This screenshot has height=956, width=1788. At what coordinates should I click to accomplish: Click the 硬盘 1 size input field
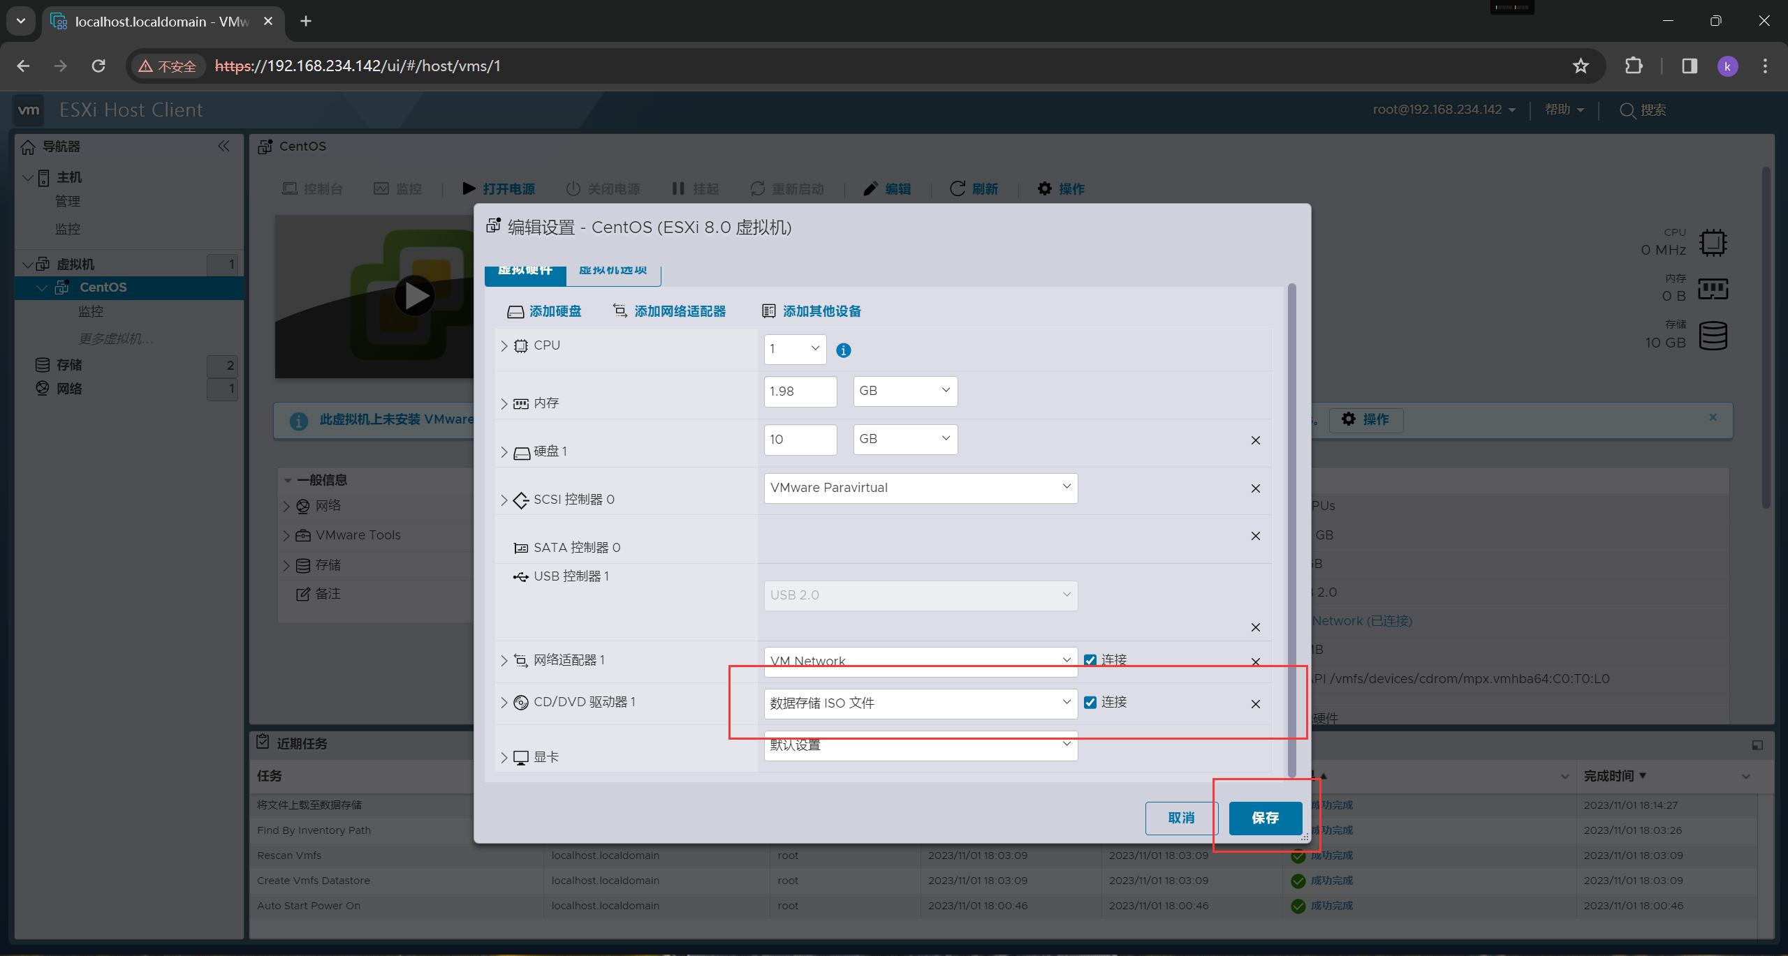[800, 440]
